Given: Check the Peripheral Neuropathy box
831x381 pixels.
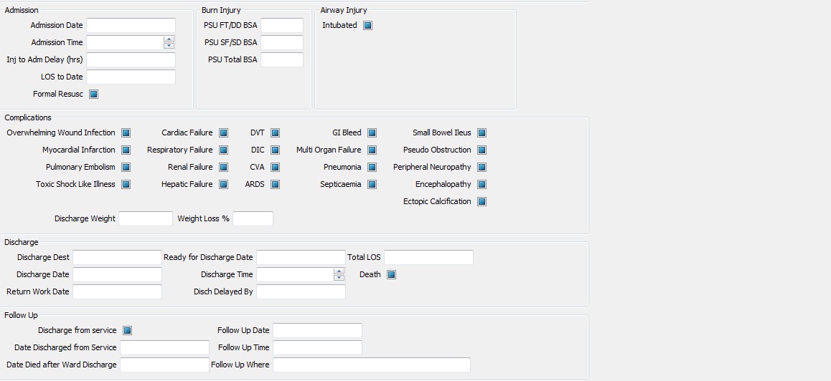Looking at the screenshot, I should (x=482, y=168).
